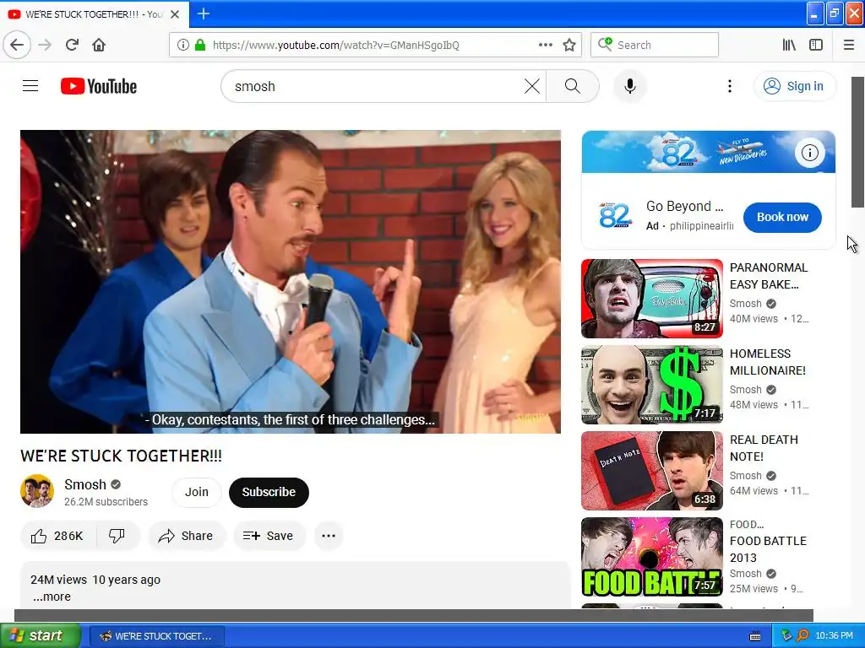865x648 pixels.
Task: Open the Firefox hamburger menu
Action: coord(849,46)
